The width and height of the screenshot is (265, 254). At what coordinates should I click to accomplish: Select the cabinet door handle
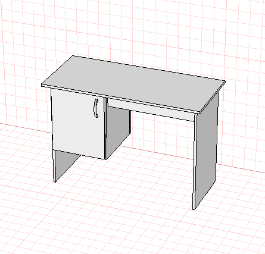click(x=96, y=108)
